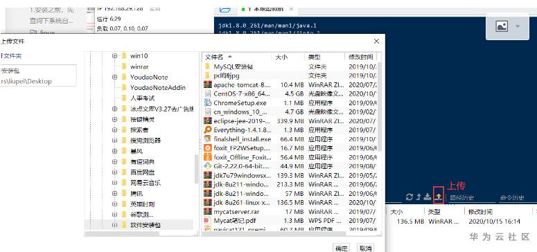537x252 pixels.
Task: Close the 本地虚拟机 terminal tab
Action: pyautogui.click(x=291, y=9)
